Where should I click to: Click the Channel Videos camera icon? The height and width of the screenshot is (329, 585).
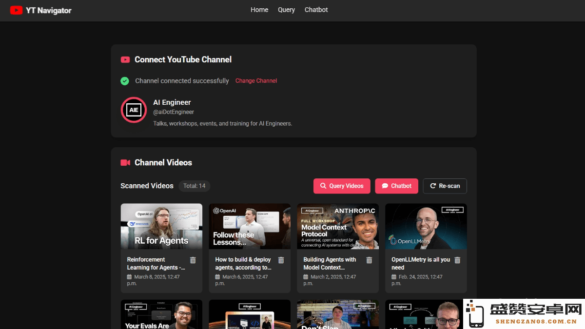point(125,163)
